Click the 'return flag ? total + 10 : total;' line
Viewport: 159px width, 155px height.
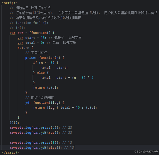(x=65, y=108)
